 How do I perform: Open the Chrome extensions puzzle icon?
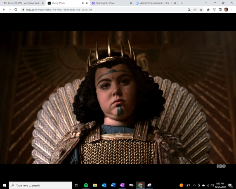[x=208, y=10]
